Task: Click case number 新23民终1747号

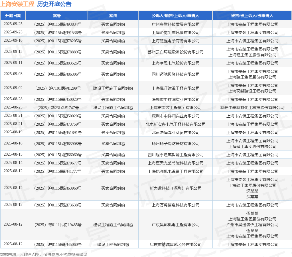Action: click(58, 108)
